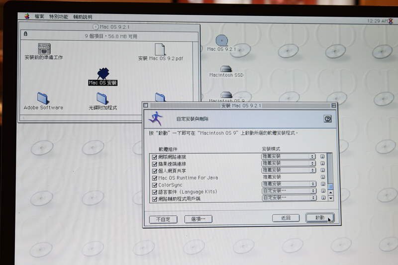The width and height of the screenshot is (398, 265).
Task: Show info for 語言套件 (Language Kits)
Action: [x=323, y=191]
